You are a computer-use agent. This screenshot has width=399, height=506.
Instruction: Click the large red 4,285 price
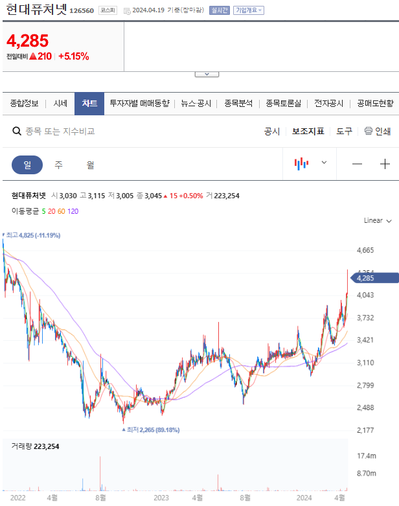click(x=27, y=41)
